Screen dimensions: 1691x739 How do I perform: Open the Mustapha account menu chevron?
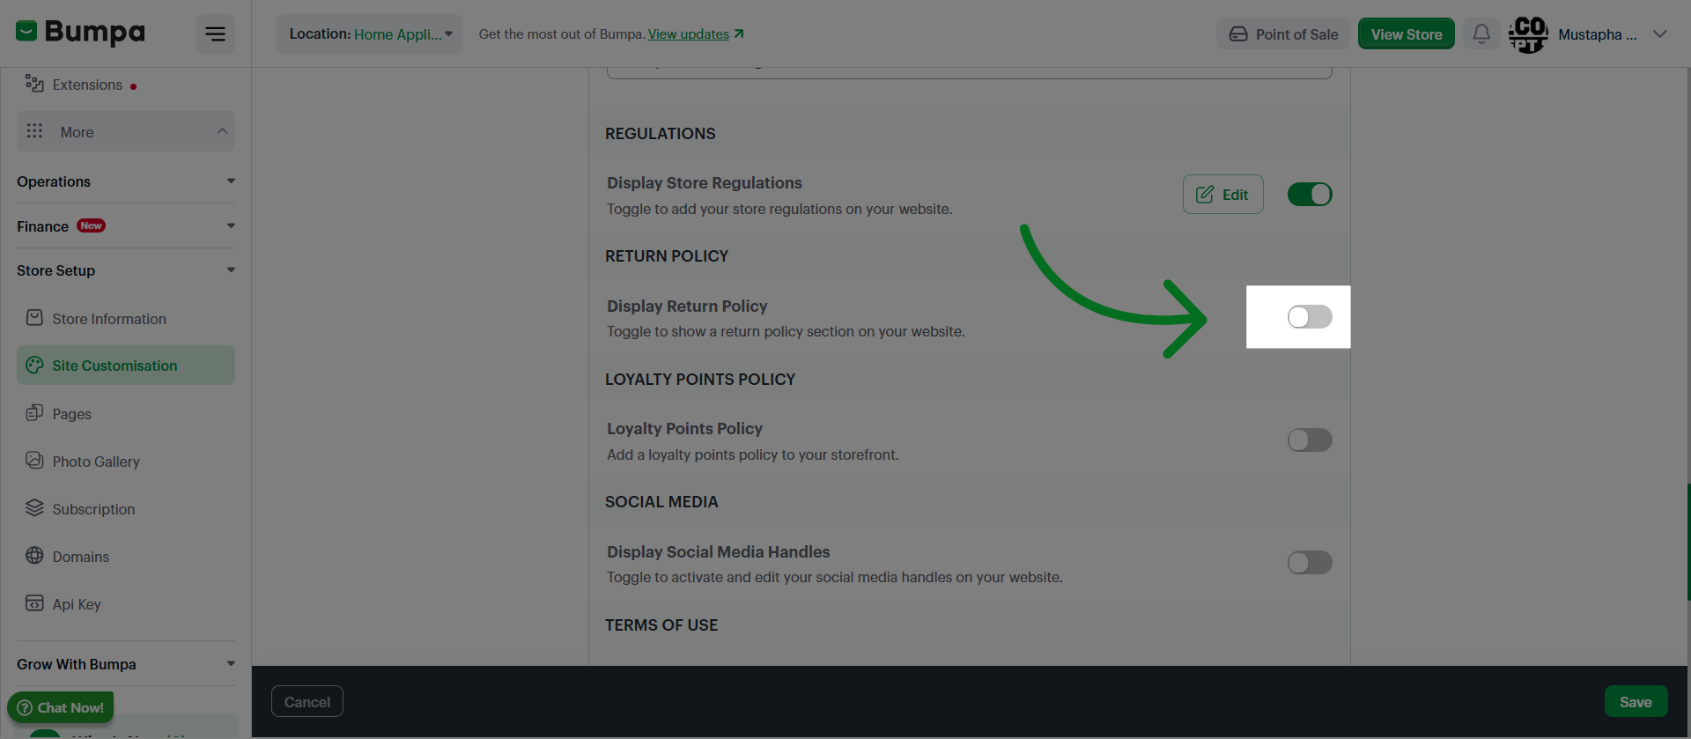[x=1660, y=34]
